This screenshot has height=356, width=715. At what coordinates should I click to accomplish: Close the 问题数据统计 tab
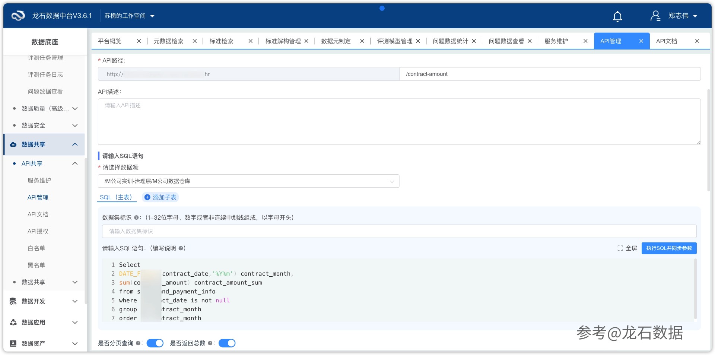click(474, 41)
